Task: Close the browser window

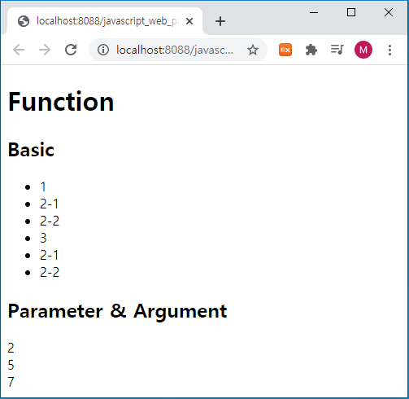Action: (389, 12)
